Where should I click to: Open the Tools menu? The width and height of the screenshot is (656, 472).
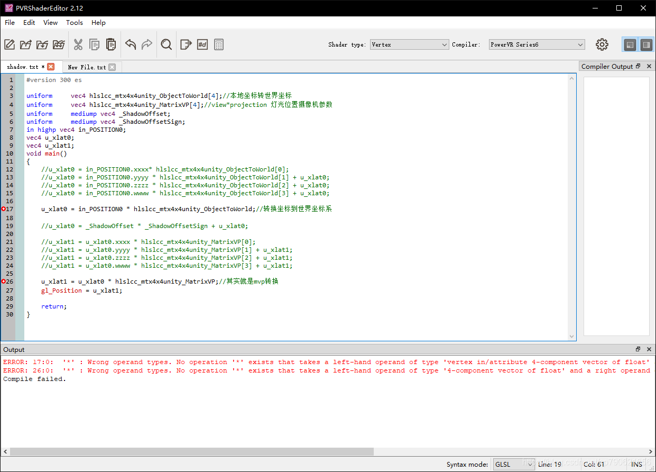[x=74, y=22]
